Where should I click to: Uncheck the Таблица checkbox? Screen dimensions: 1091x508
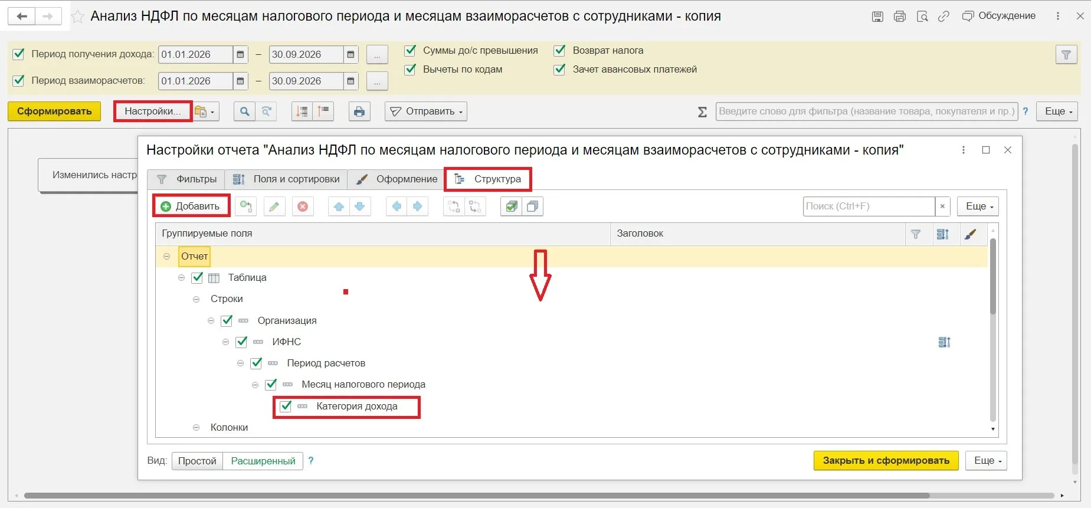198,277
